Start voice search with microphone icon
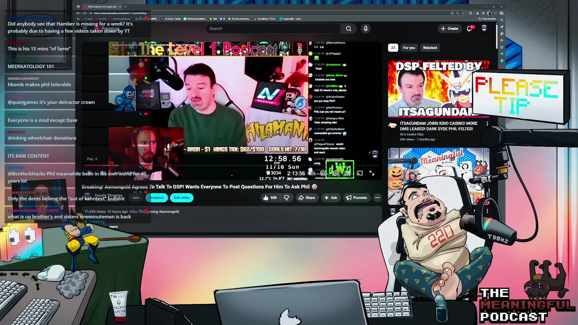 coord(366,28)
